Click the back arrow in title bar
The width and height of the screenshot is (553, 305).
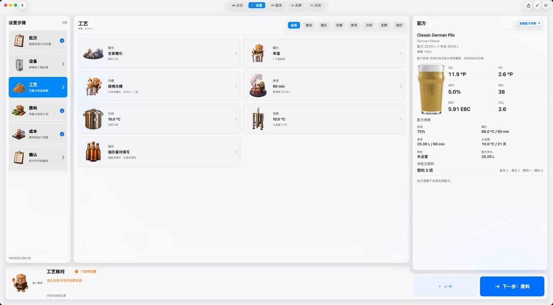coord(22,5)
